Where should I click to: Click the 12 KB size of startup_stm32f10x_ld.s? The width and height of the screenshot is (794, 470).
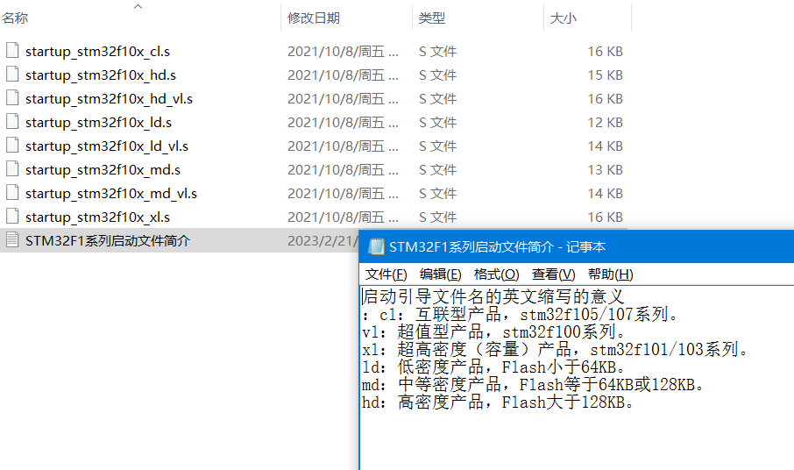pyautogui.click(x=605, y=123)
